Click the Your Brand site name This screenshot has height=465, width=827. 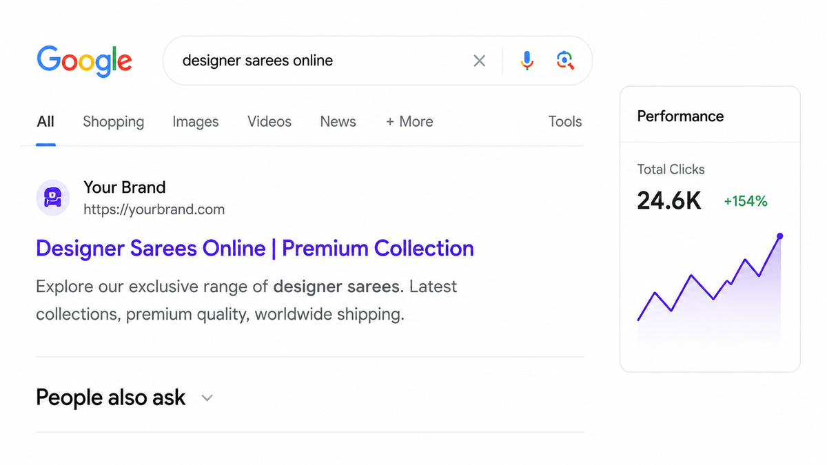click(125, 187)
